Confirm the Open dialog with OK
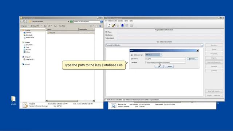This screenshot has height=131, width=233. (159, 67)
